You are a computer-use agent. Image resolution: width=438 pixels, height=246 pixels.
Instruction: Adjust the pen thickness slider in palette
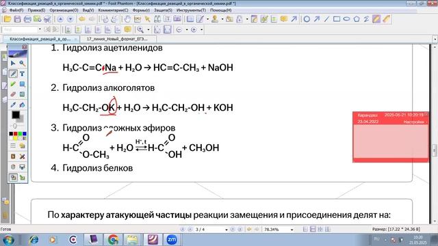[x=15, y=126]
